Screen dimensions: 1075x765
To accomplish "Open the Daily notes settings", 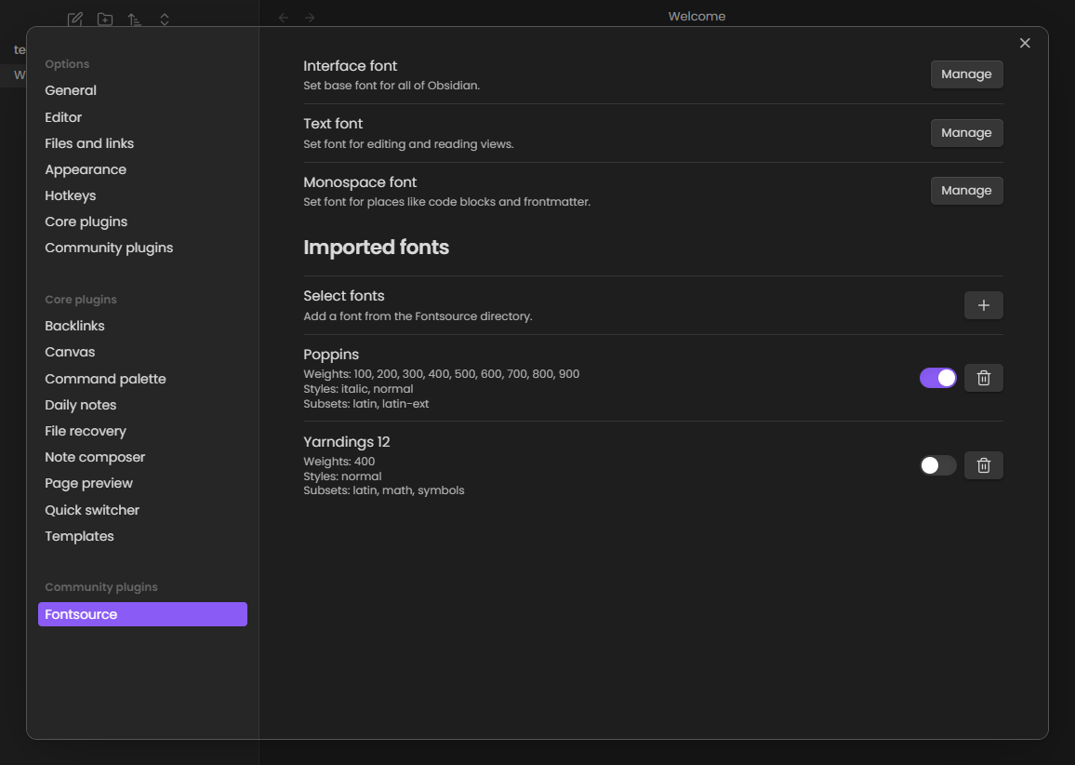I will point(81,405).
